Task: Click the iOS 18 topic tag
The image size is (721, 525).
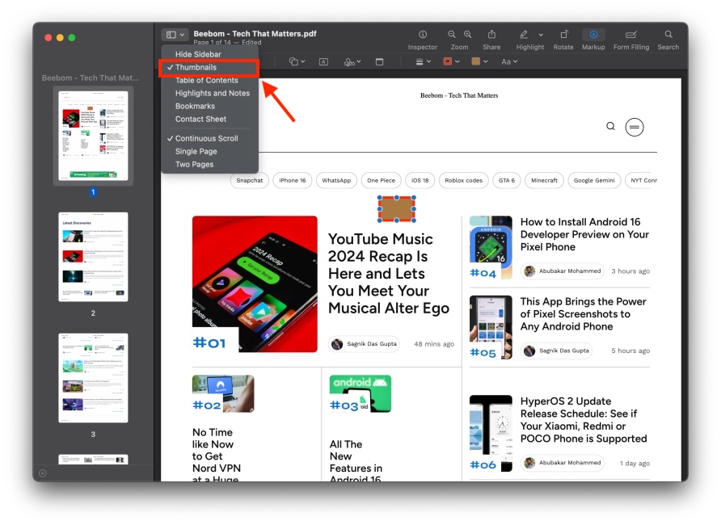Action: pyautogui.click(x=420, y=180)
